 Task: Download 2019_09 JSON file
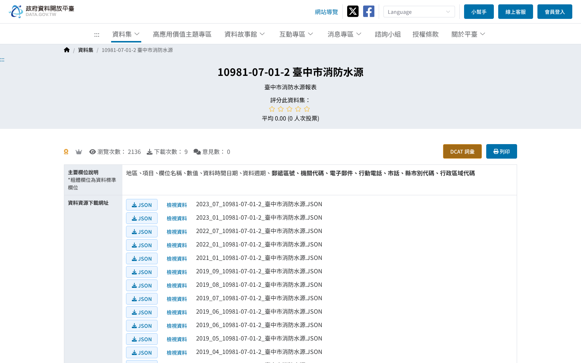click(142, 272)
